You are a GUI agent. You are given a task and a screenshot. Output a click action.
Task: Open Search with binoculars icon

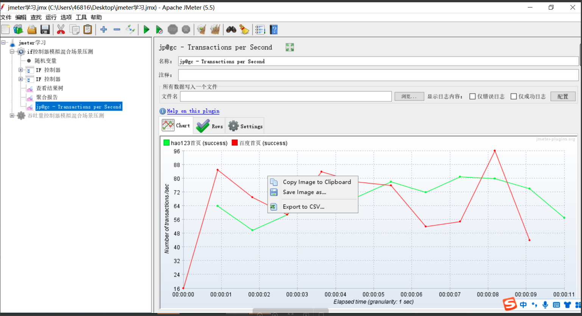231,30
